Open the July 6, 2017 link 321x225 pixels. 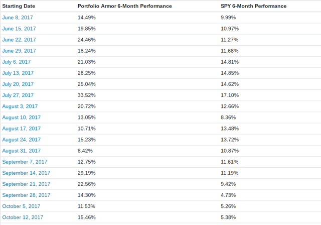click(17, 62)
